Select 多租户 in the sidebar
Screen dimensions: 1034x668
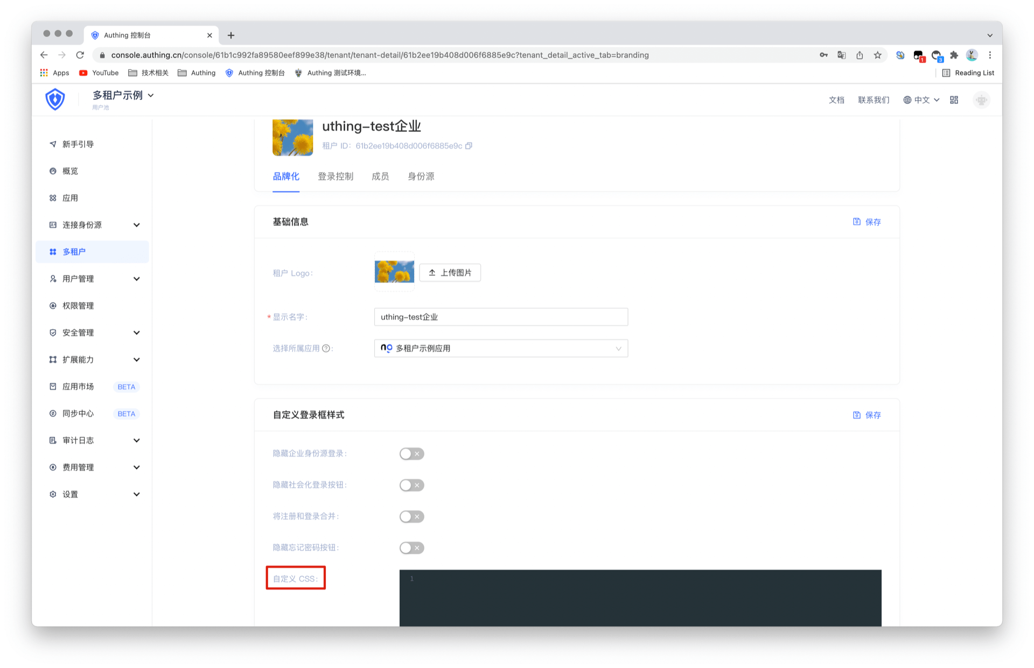(74, 251)
